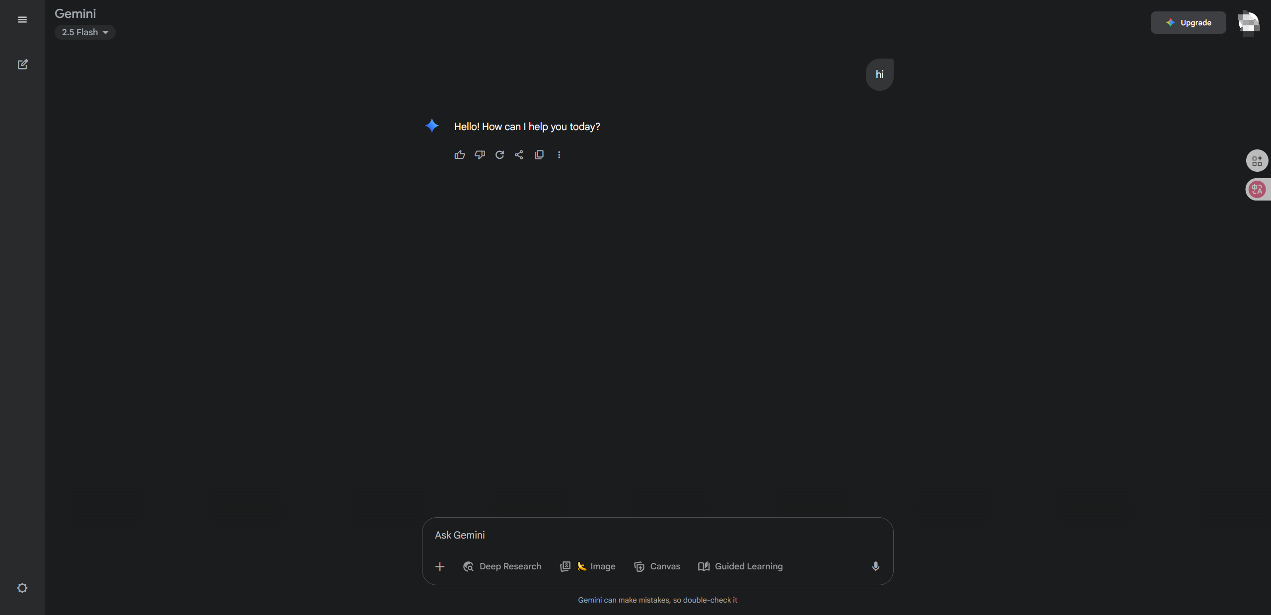
Task: Click the Upgrade button
Action: click(1188, 22)
